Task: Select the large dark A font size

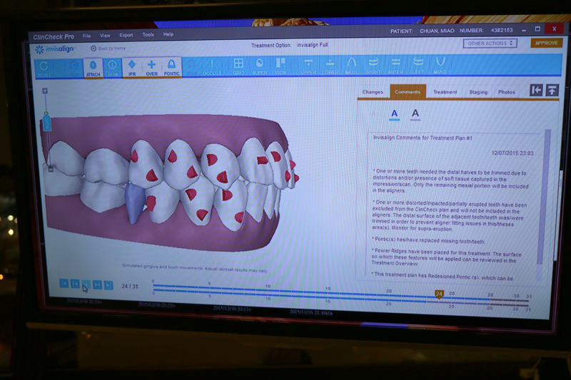Action: coord(415,114)
